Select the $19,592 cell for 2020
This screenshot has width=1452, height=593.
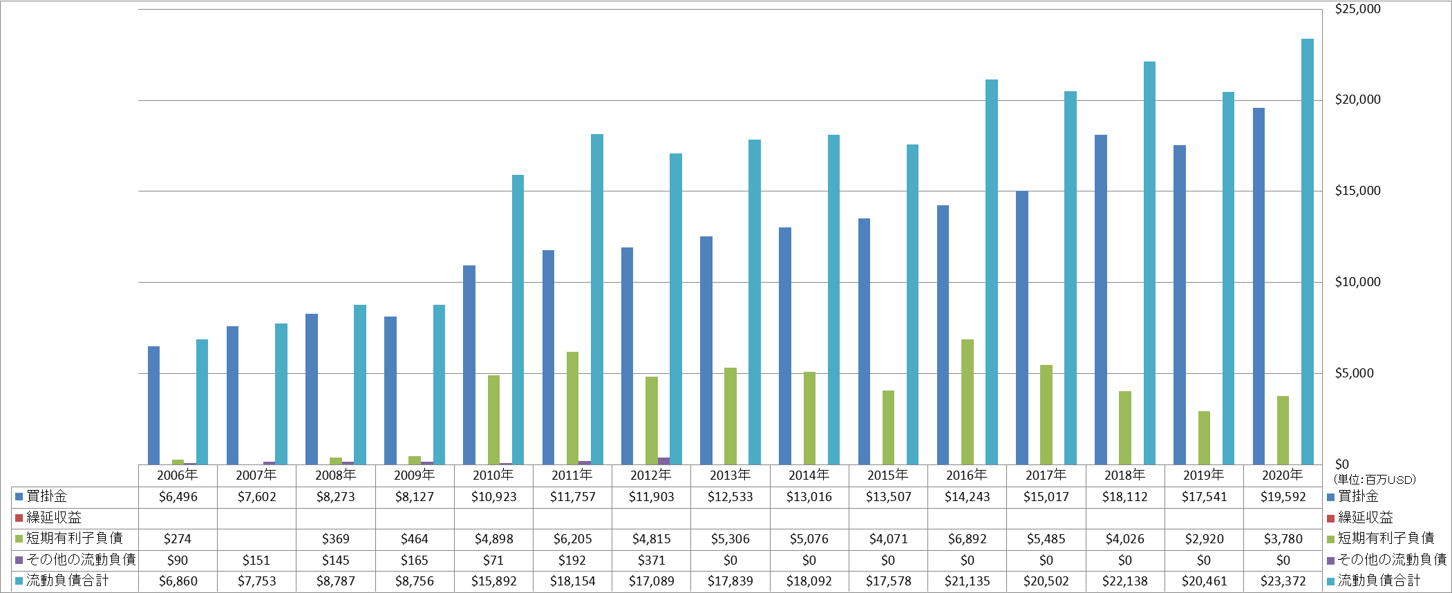pyautogui.click(x=1283, y=497)
